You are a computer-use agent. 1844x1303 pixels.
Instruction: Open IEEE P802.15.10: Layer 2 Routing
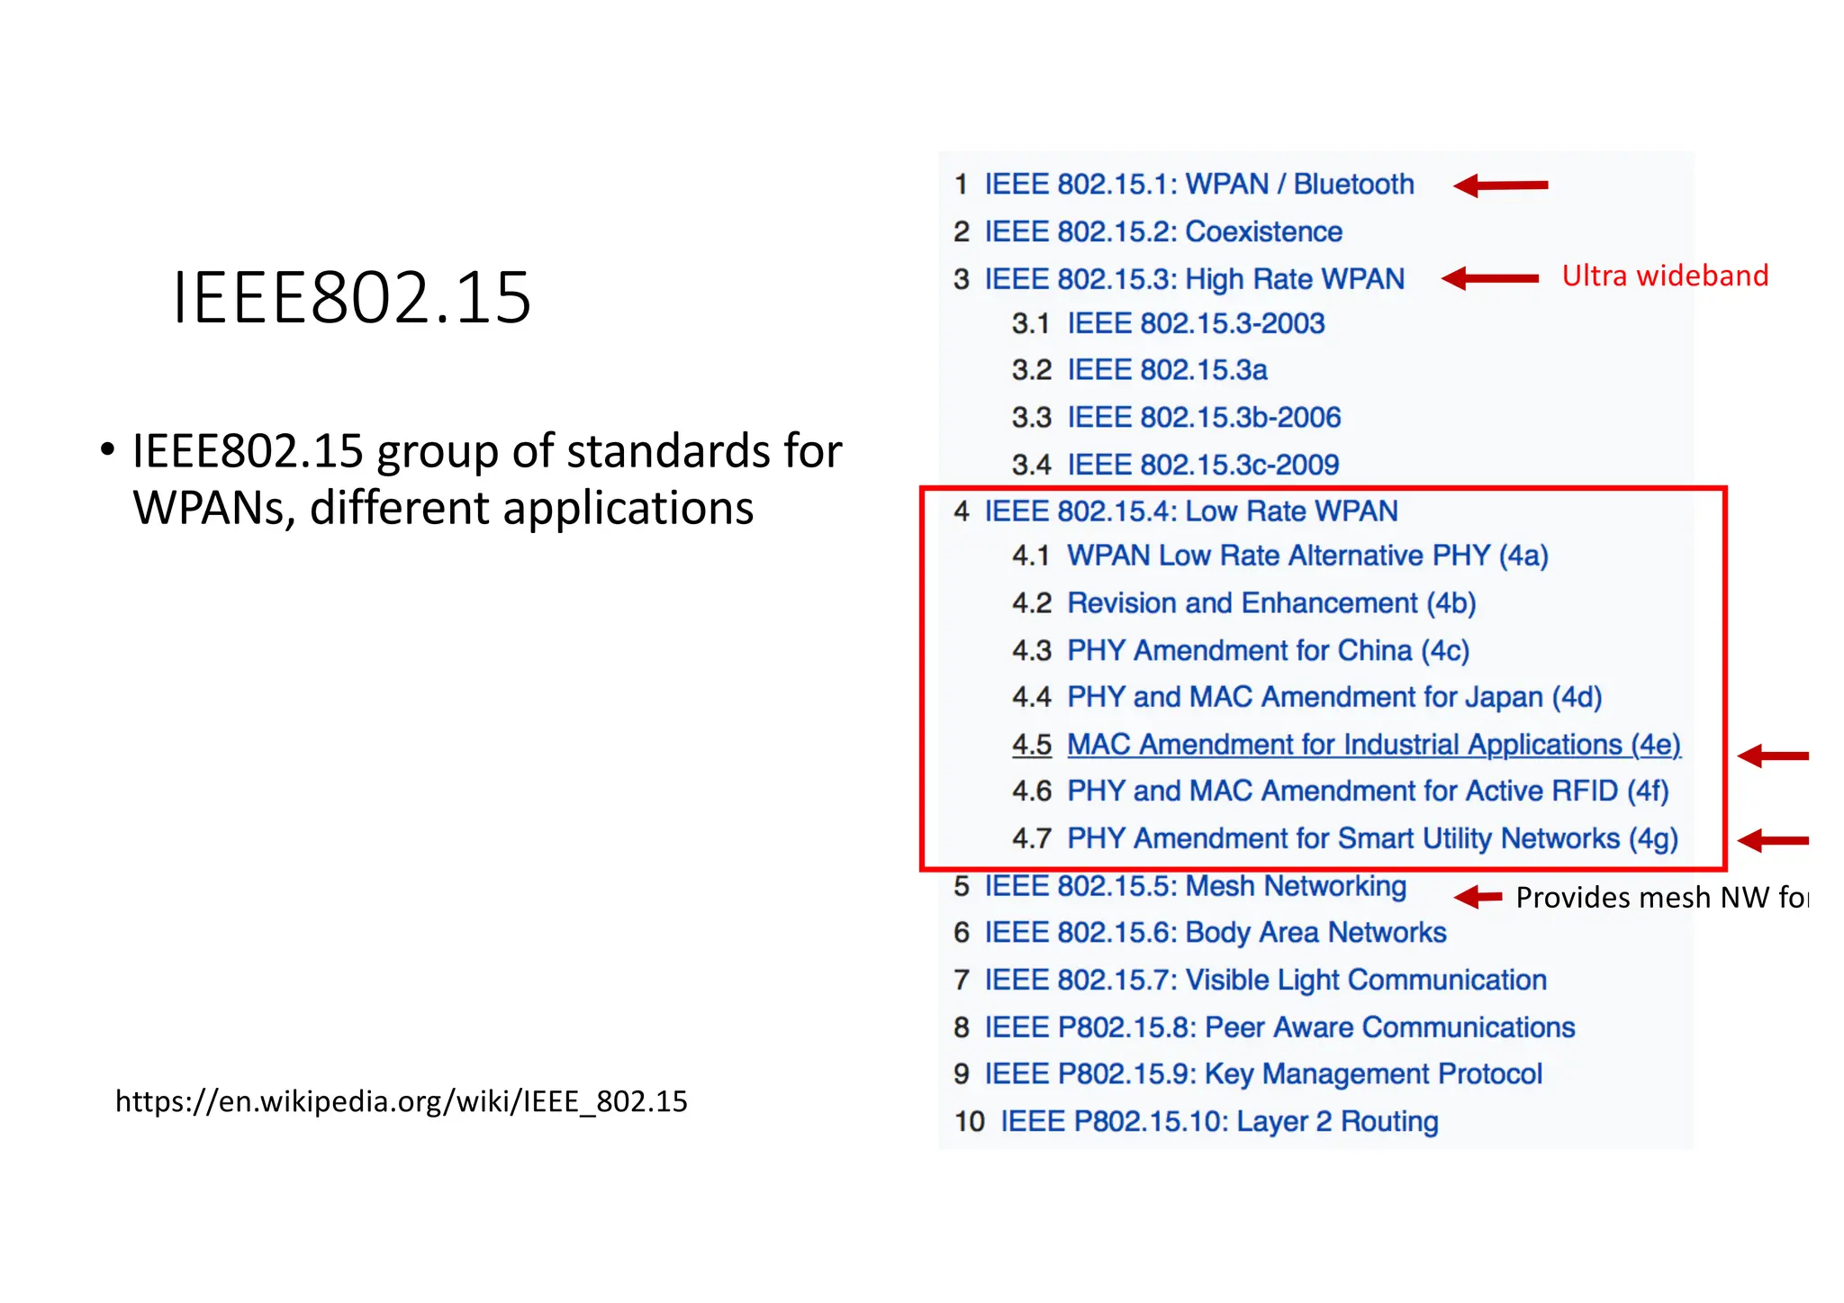1219,1122
